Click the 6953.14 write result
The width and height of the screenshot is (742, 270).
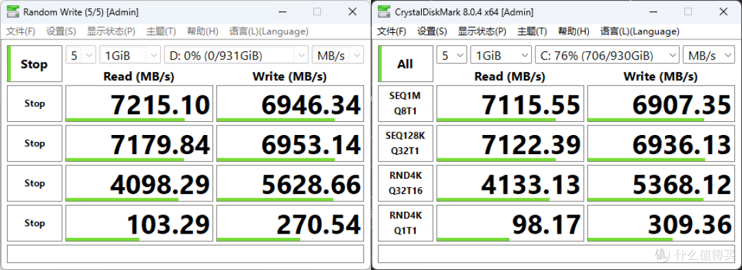click(290, 143)
